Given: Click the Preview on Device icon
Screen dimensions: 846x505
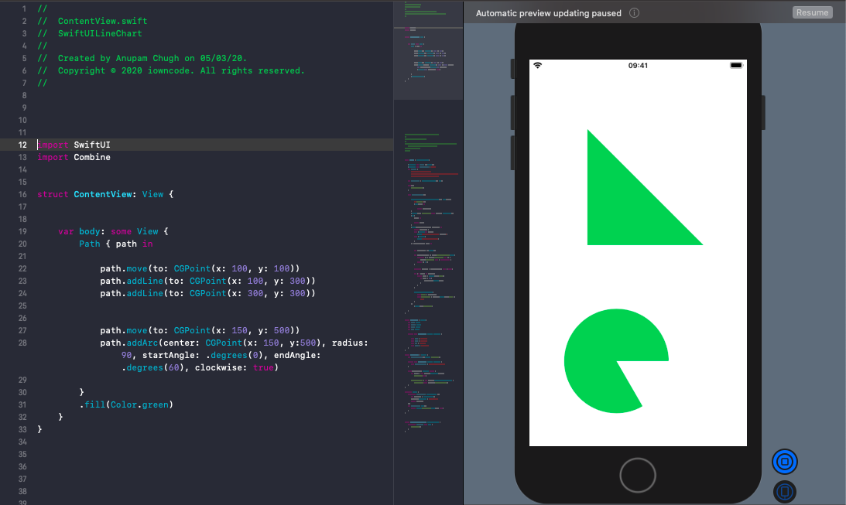Looking at the screenshot, I should pos(784,491).
